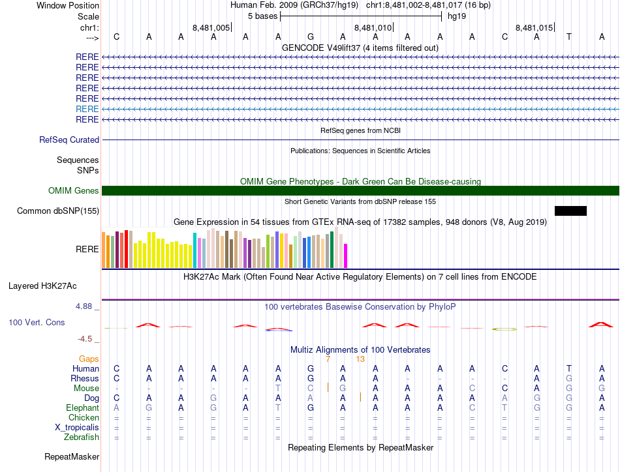Click the Common dbSNP(155) track label
This screenshot has height=472, width=620.
pyautogui.click(x=57, y=211)
